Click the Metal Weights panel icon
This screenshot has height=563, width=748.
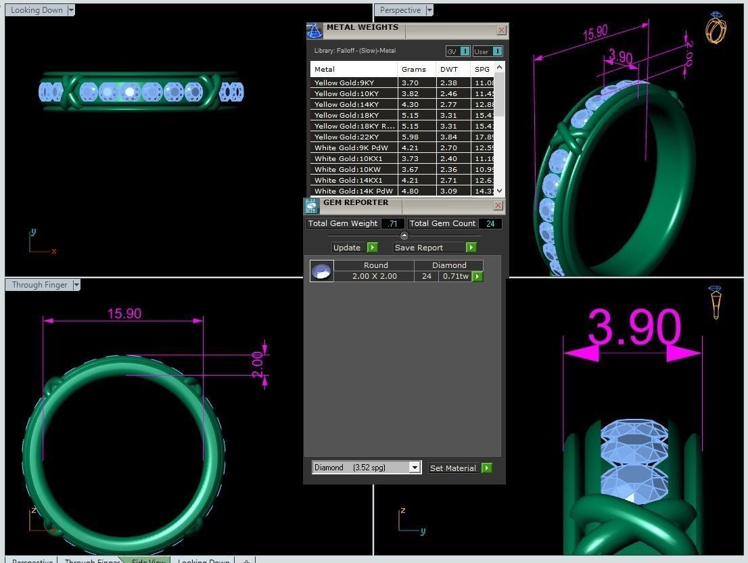314,31
